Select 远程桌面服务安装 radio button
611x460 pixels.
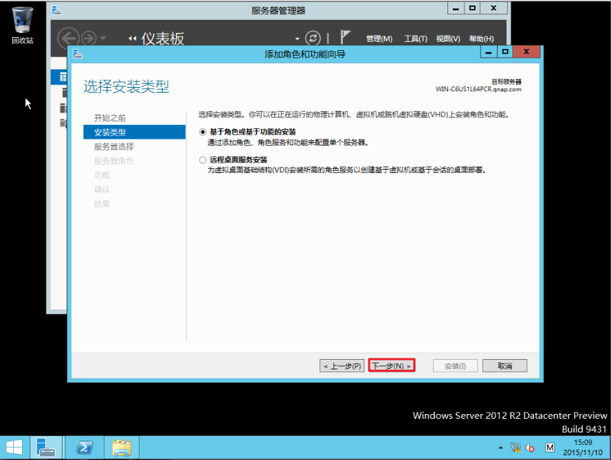point(203,160)
